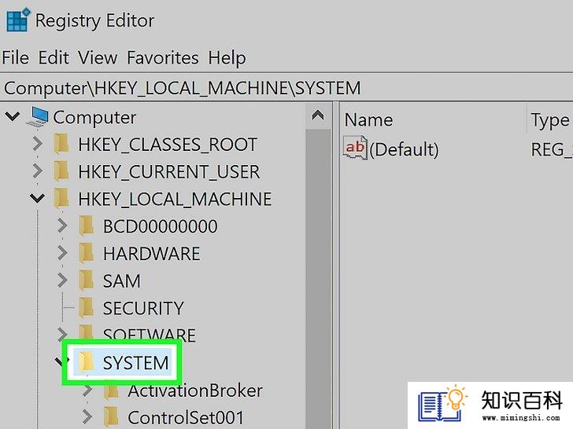This screenshot has width=573, height=429.
Task: Collapse the HKEY_LOCAL_MACHINE key
Action: pyautogui.click(x=37, y=199)
